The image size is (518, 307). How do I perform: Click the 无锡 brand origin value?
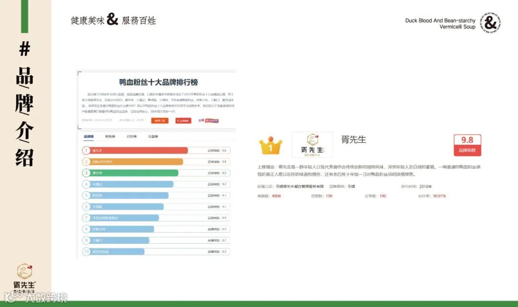tap(351, 187)
